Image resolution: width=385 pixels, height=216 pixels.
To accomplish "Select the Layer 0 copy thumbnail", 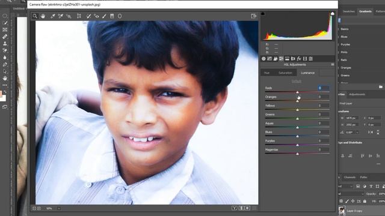I will coord(342,211).
